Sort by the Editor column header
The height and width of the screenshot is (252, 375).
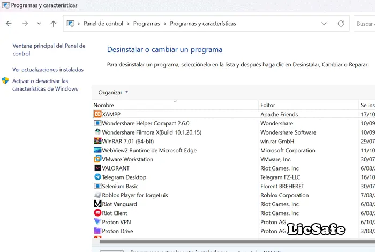pyautogui.click(x=268, y=105)
